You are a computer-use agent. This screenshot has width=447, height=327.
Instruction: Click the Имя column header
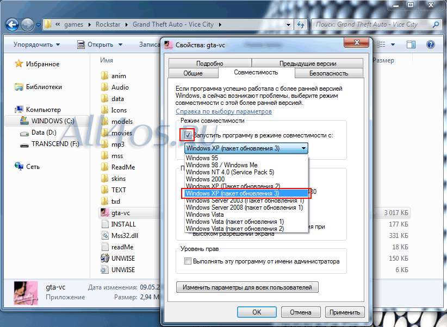click(107, 60)
